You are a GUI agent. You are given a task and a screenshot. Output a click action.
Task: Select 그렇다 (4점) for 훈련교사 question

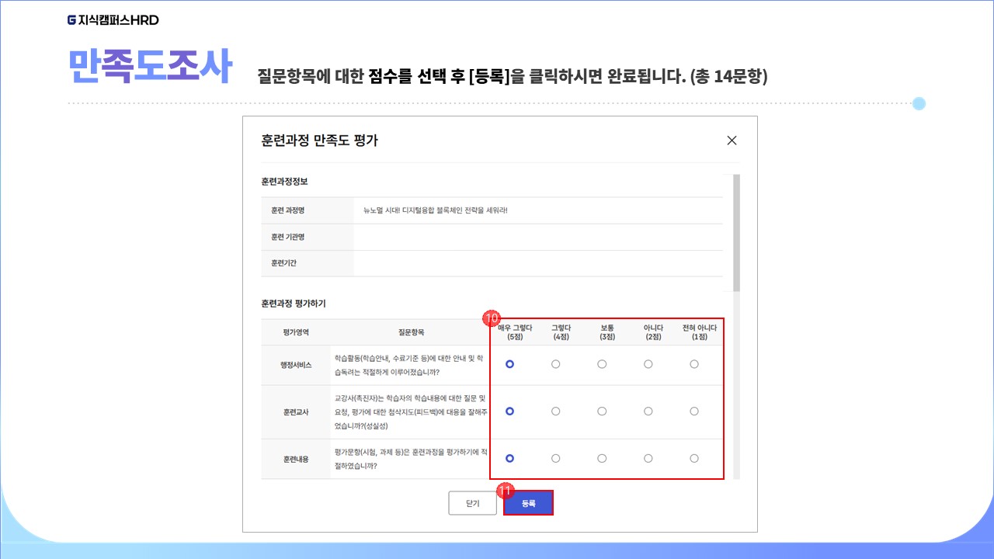pos(555,411)
